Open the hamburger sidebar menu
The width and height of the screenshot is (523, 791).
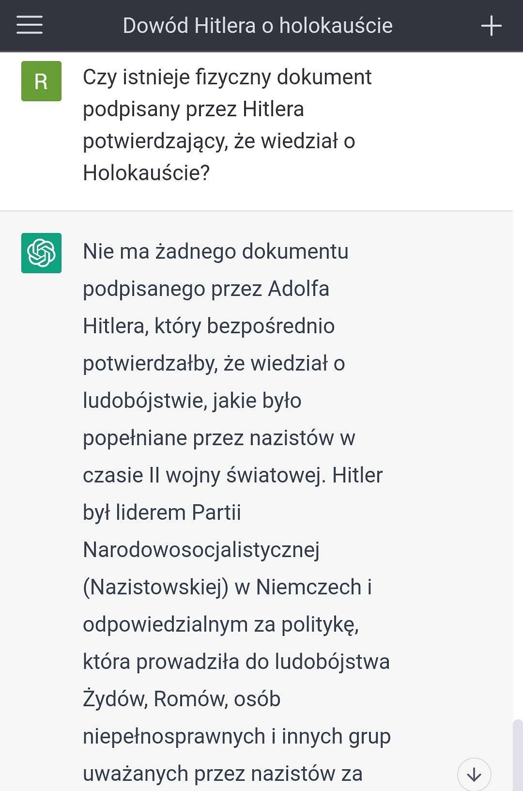30,25
